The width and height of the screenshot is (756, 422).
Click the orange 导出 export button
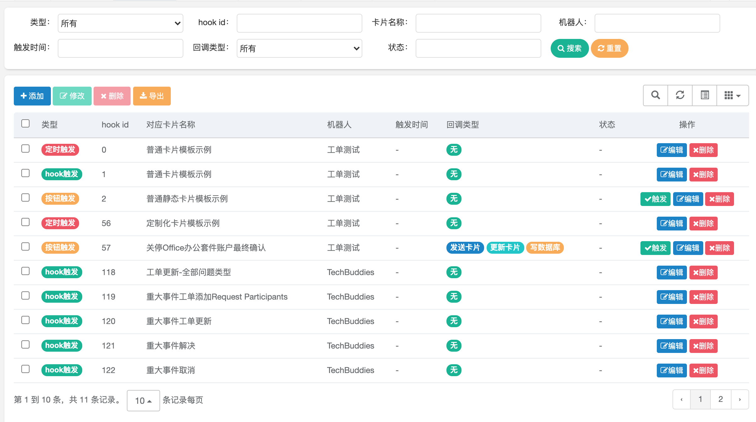point(152,96)
